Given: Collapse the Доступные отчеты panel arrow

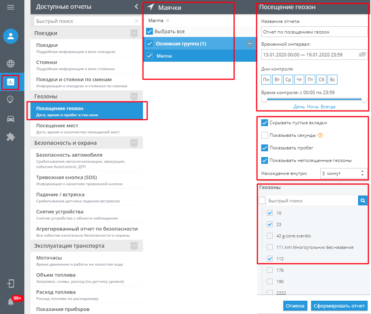Looking at the screenshot, I should (x=136, y=6).
